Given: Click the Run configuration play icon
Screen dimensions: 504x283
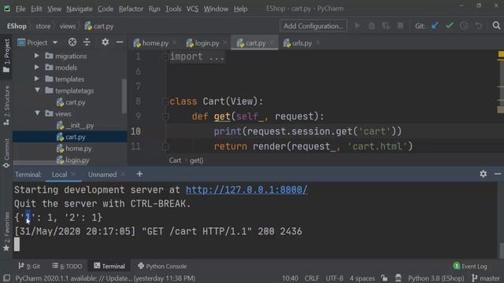Looking at the screenshot, I should [x=357, y=26].
